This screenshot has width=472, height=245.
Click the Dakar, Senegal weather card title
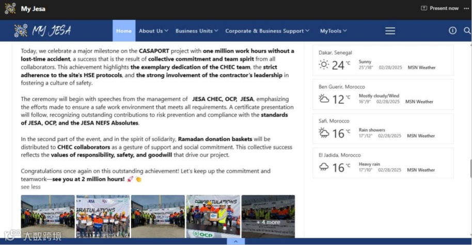[x=335, y=53]
